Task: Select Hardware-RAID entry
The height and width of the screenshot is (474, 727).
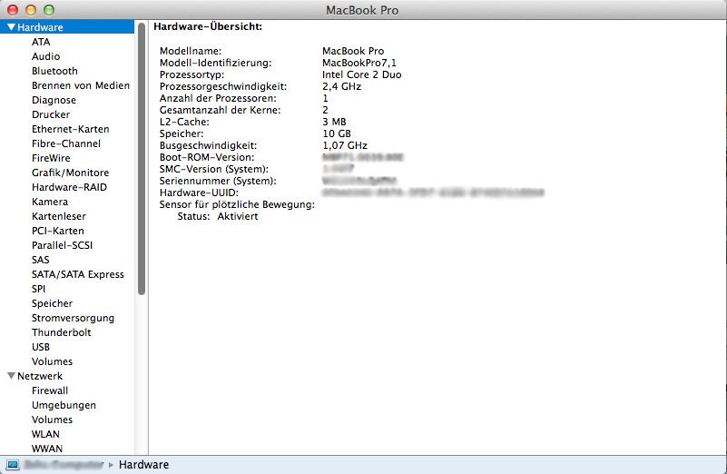Action: point(69,187)
